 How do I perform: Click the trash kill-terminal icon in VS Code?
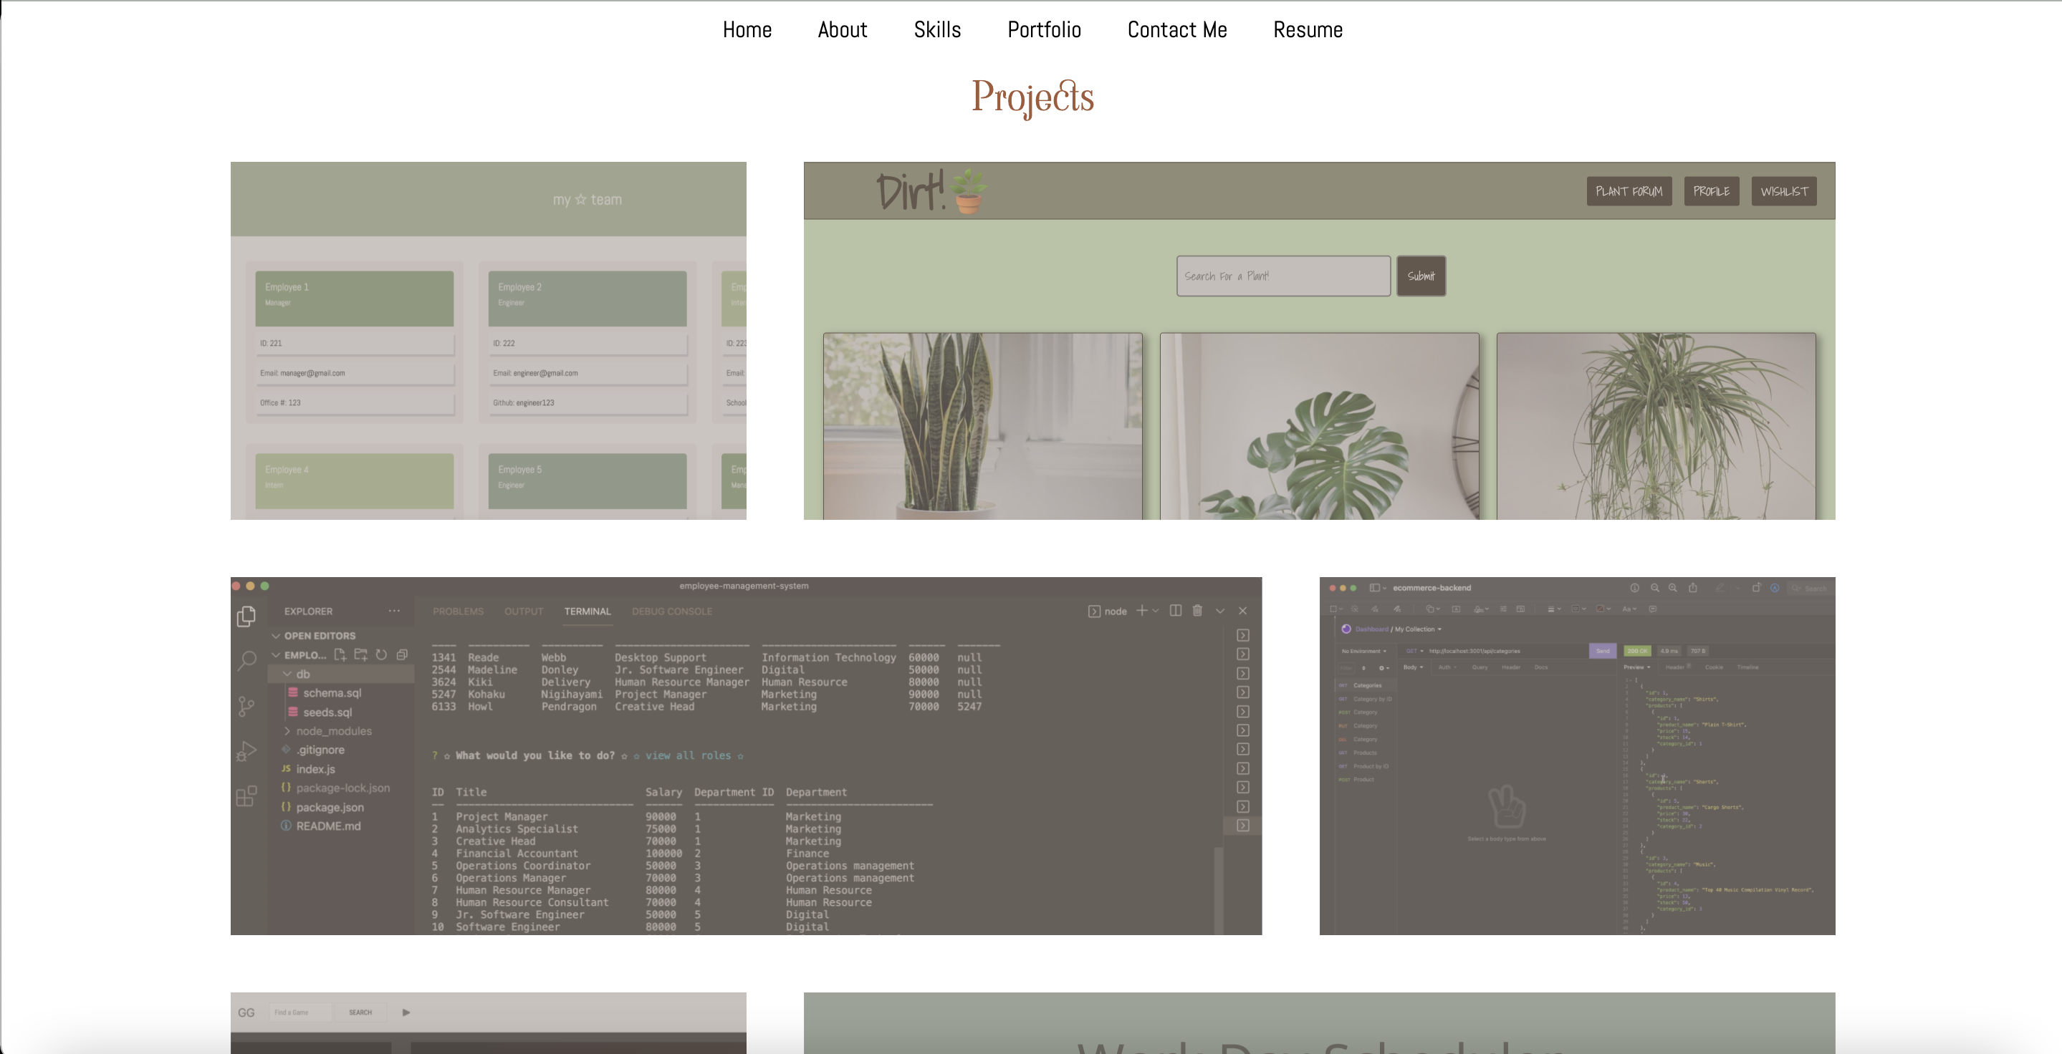(x=1197, y=610)
